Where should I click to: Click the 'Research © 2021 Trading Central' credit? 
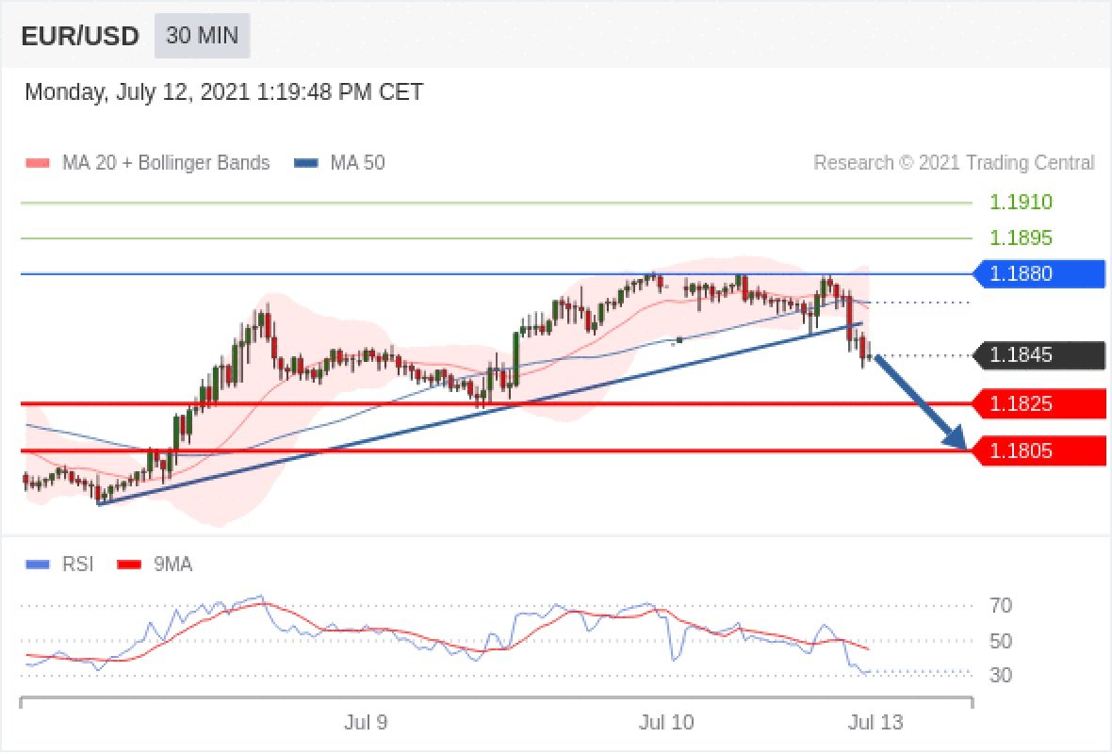pos(954,163)
